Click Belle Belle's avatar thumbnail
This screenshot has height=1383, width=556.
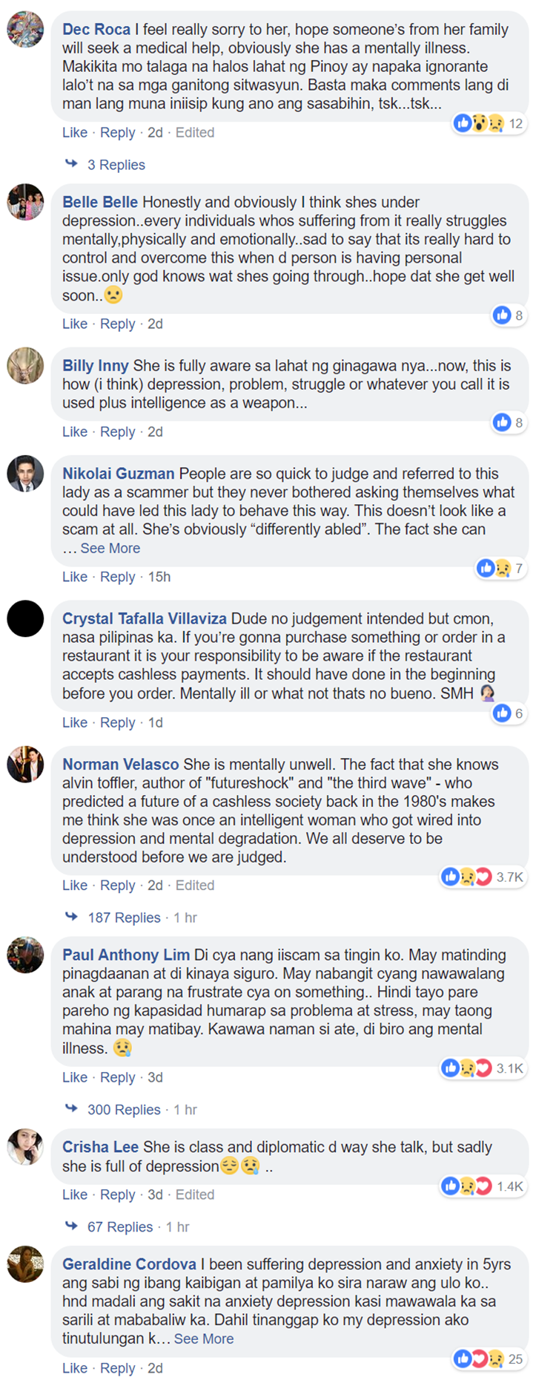(25, 202)
